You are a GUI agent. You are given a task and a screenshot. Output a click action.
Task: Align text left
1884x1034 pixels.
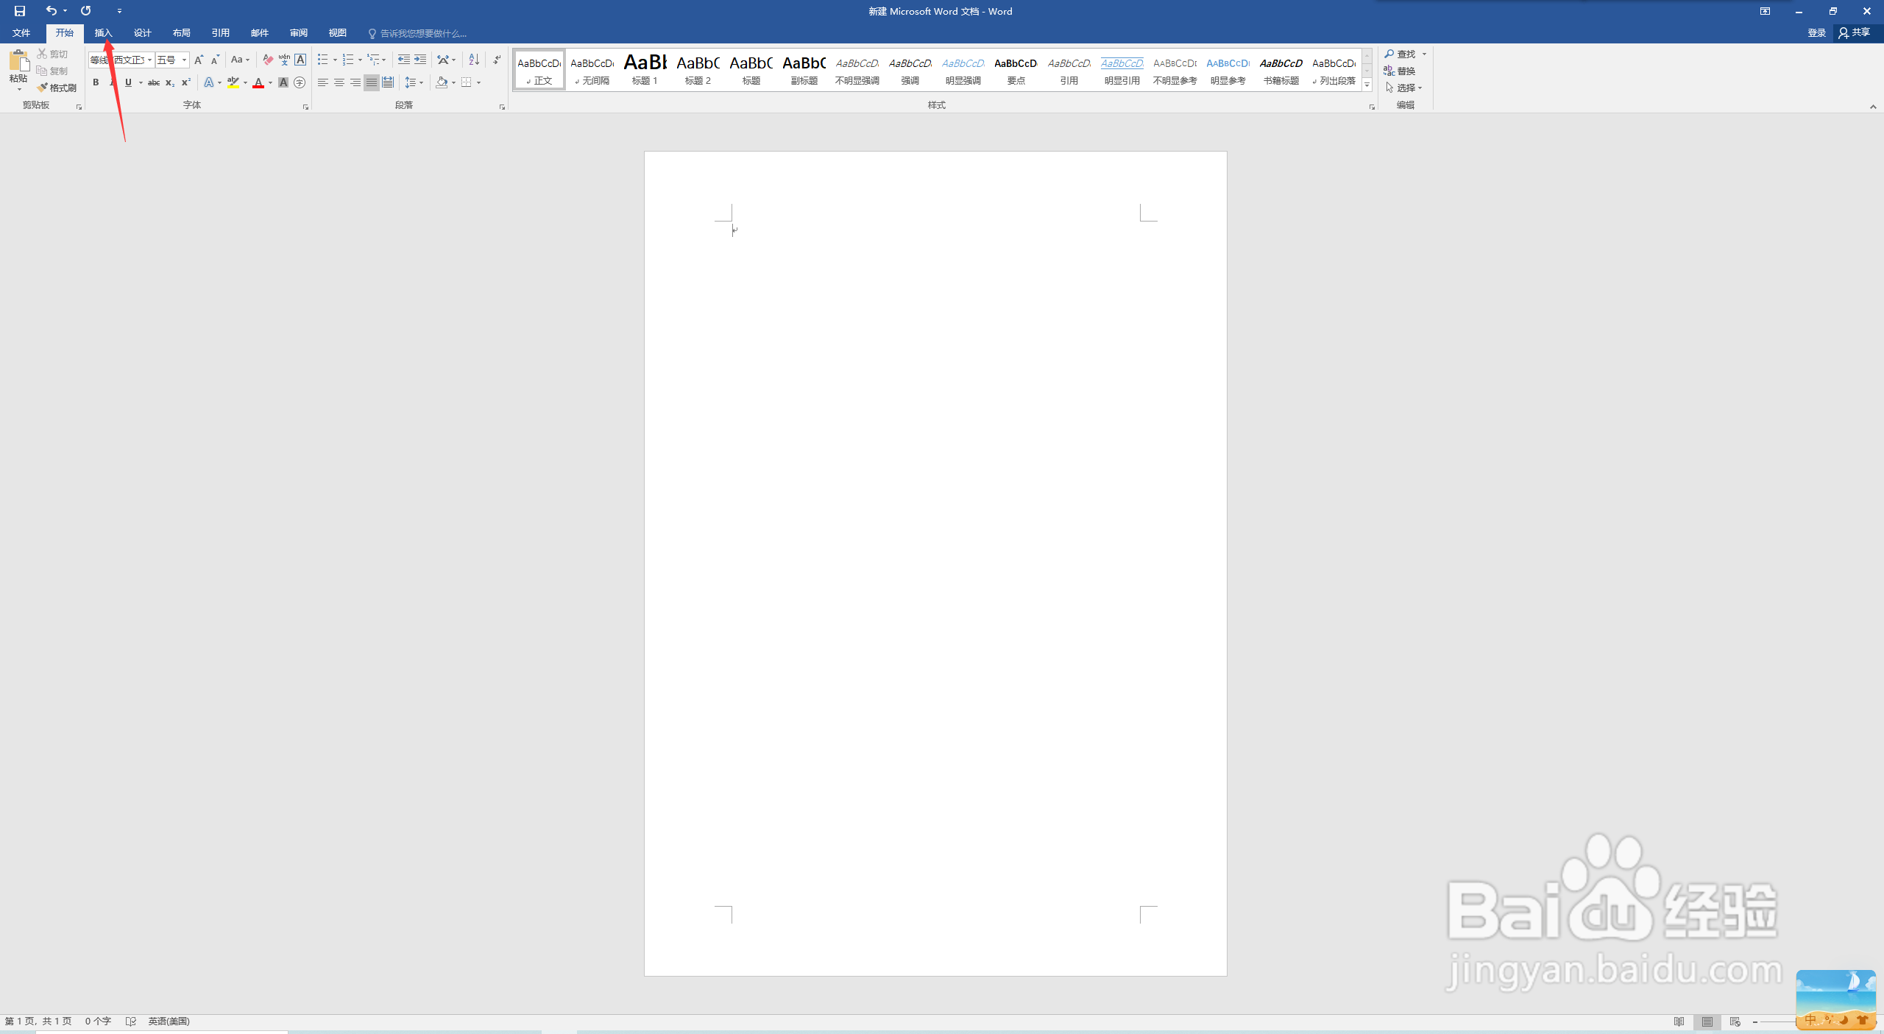[x=323, y=82]
